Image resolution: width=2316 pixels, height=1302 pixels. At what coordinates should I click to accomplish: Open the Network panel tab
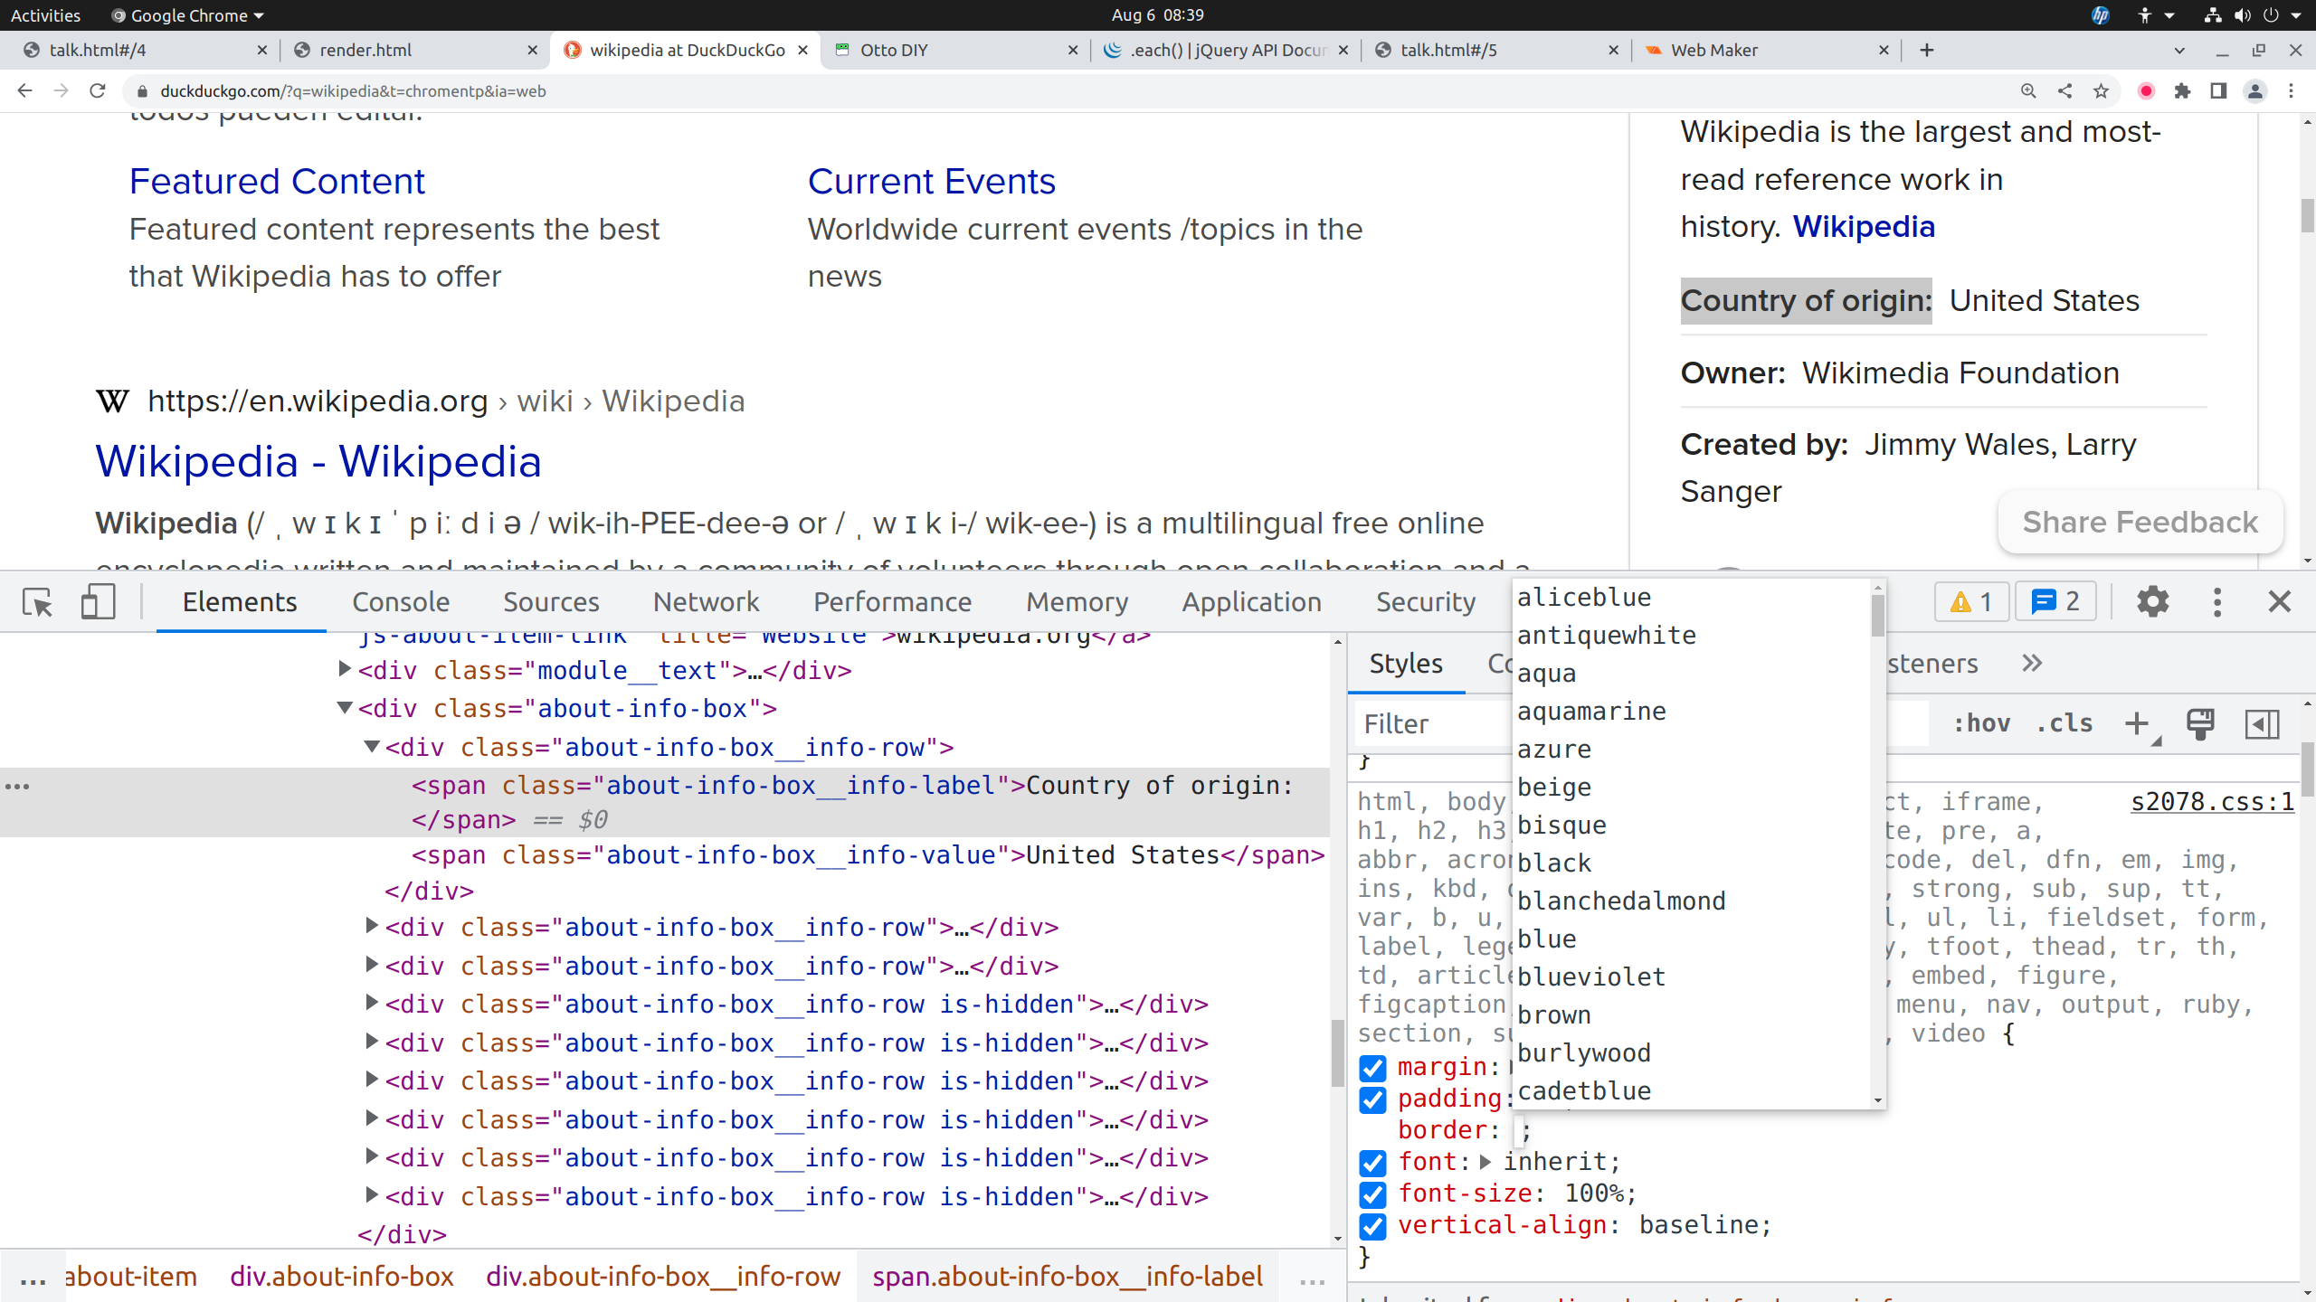click(x=706, y=602)
